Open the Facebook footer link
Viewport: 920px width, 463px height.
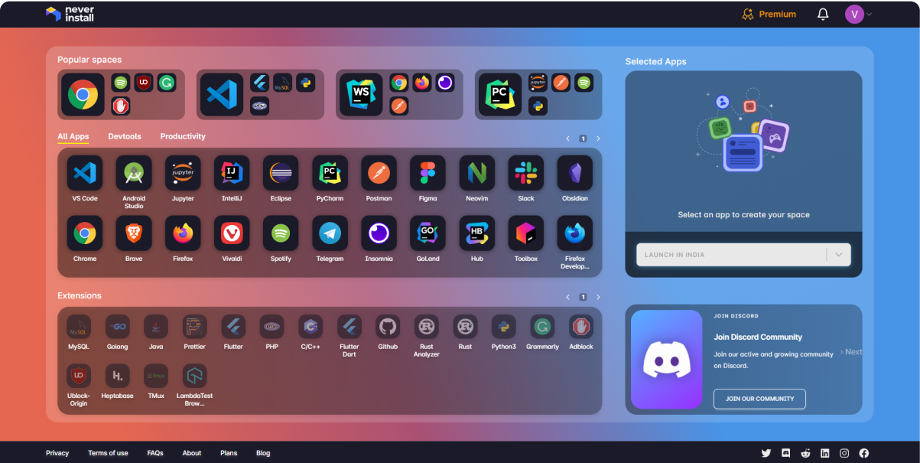863,453
